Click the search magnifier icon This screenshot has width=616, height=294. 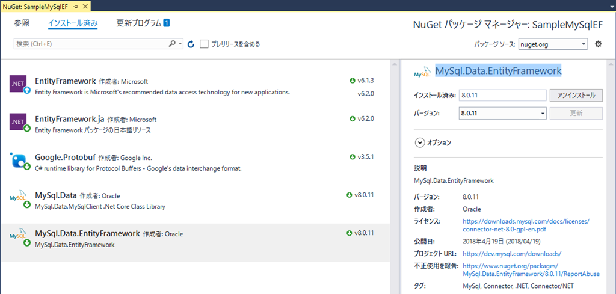[172, 44]
